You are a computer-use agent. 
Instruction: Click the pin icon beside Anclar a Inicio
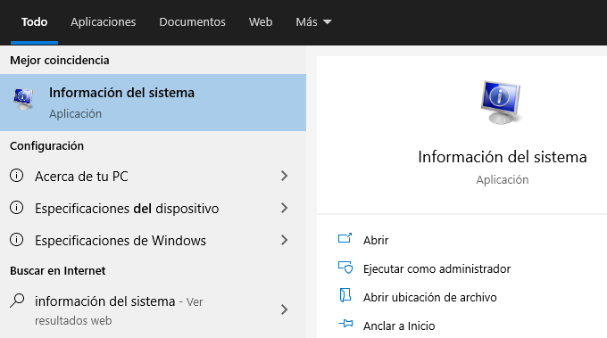point(345,324)
